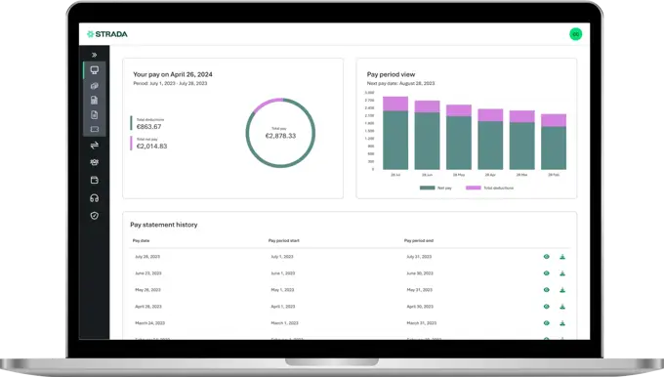
Task: Expand the sidebar with the double-chevron
Action: point(94,55)
